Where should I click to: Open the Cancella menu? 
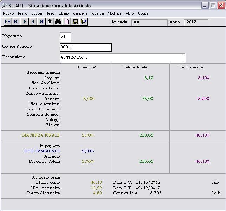(x=80, y=13)
